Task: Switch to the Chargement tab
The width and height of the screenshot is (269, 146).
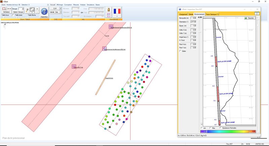Action: pyautogui.click(x=183, y=14)
